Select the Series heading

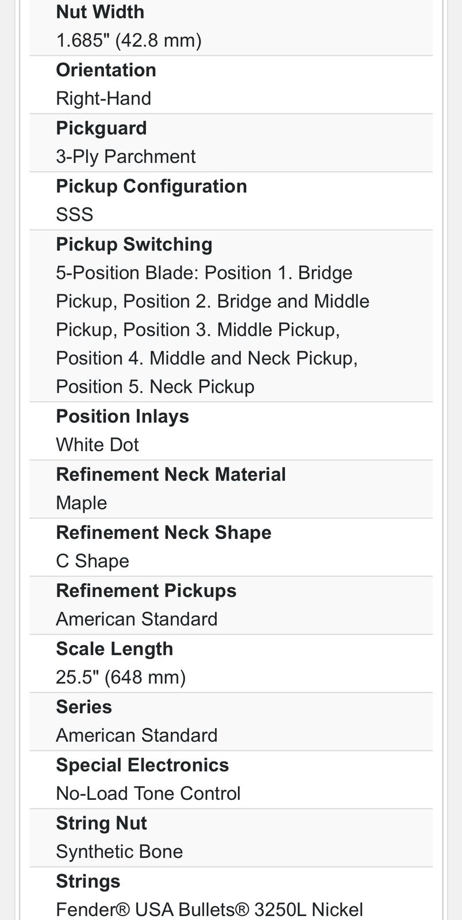[x=84, y=707]
